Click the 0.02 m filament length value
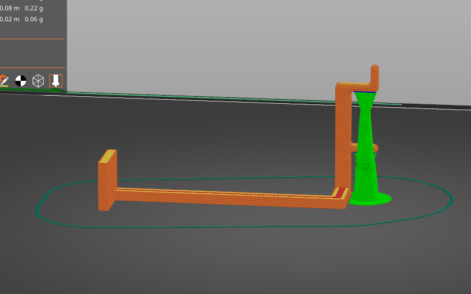 [x=10, y=19]
